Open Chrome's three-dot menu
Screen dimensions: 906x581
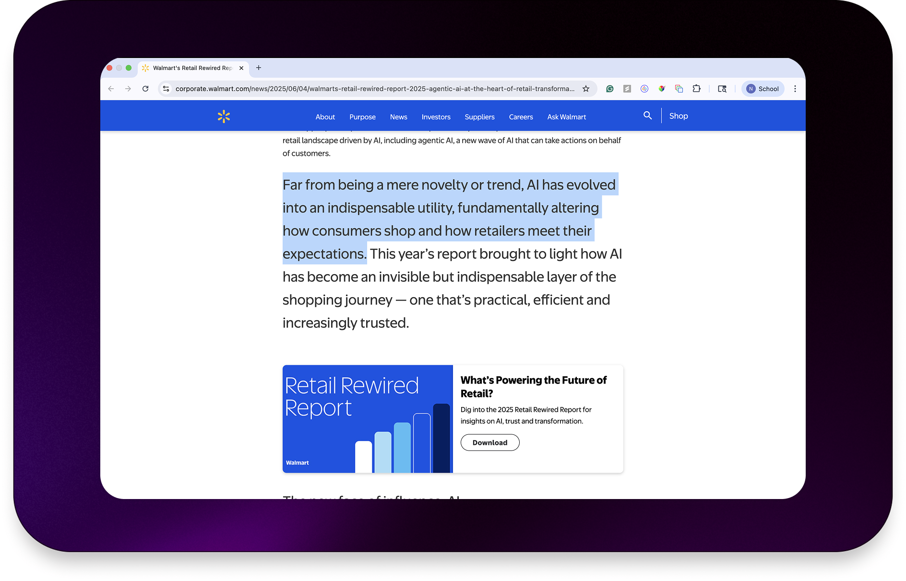click(795, 89)
